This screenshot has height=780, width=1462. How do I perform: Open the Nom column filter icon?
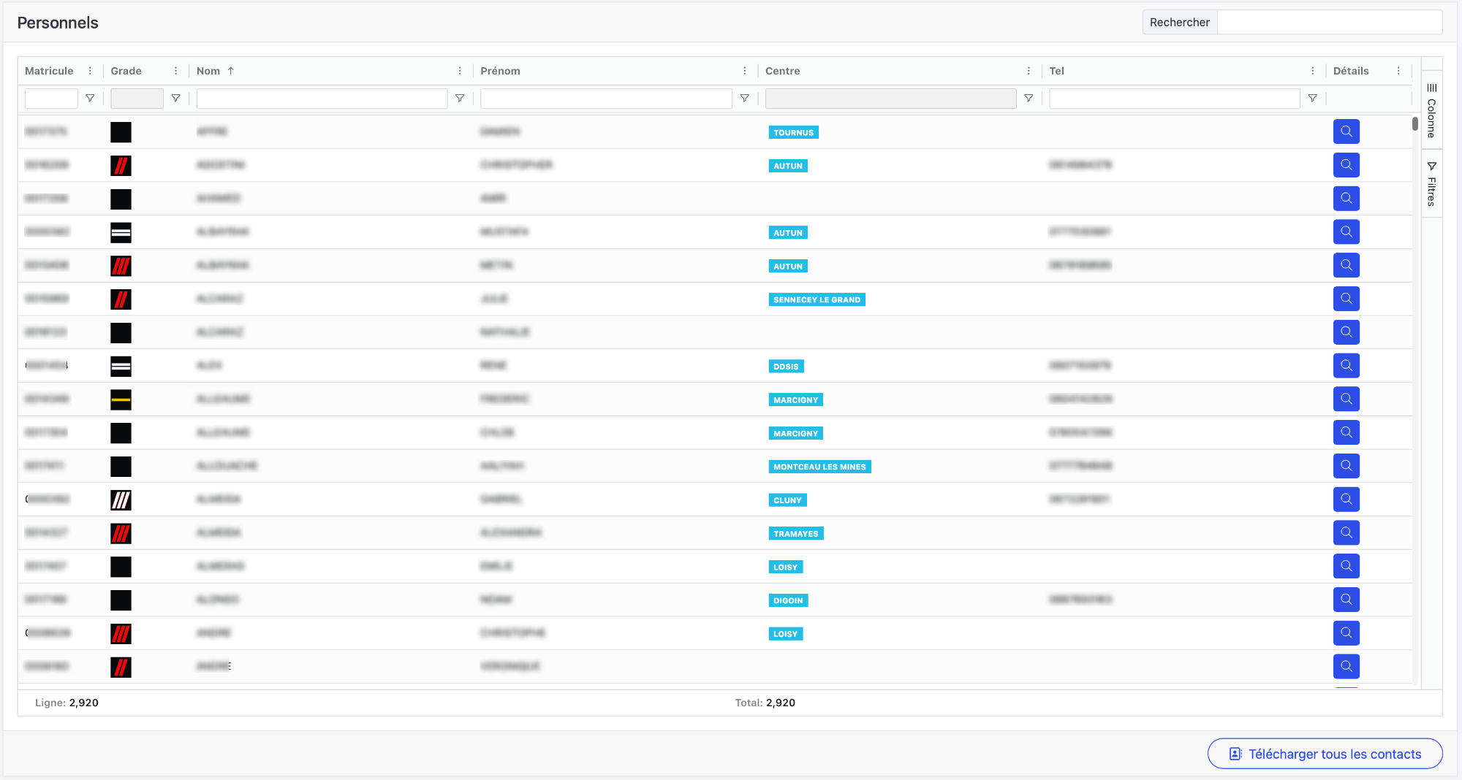pyautogui.click(x=460, y=99)
